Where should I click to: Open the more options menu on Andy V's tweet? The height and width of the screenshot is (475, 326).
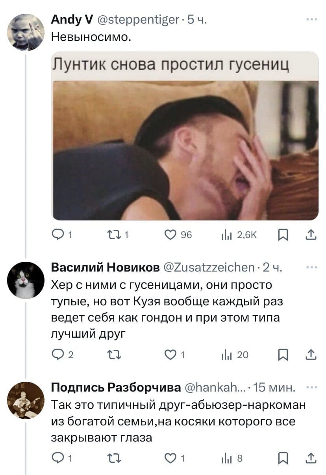pos(311,18)
